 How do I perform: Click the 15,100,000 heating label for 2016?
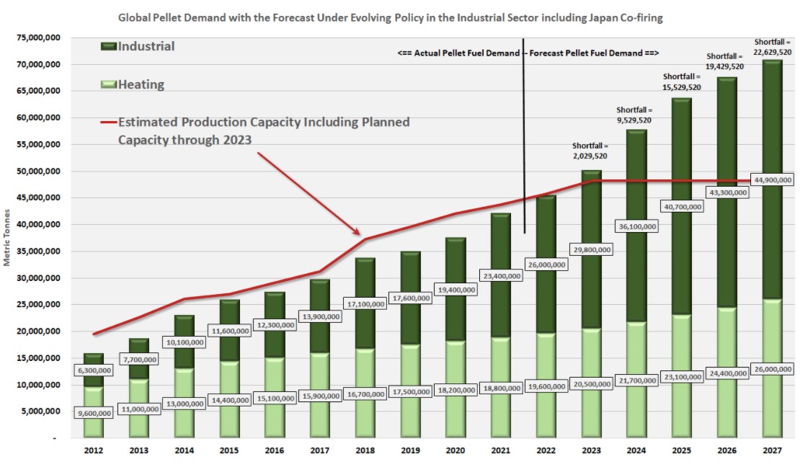[275, 398]
